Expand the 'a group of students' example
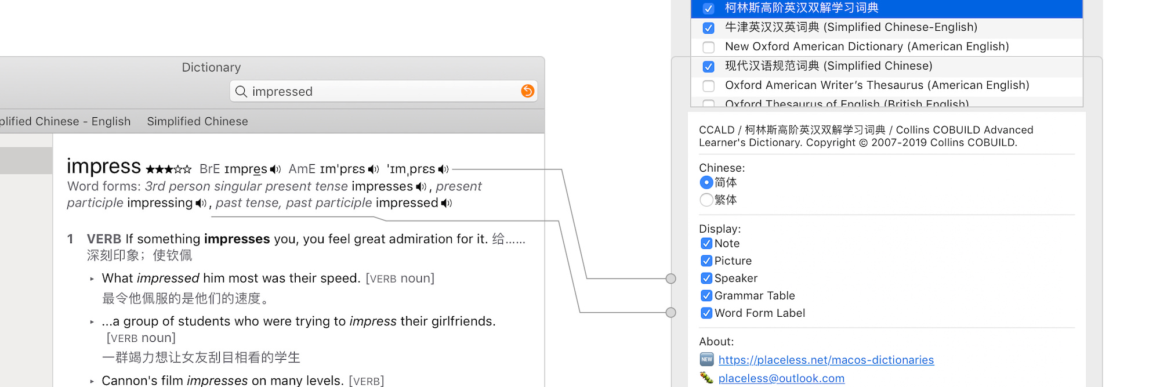1160x387 pixels. pyautogui.click(x=92, y=322)
